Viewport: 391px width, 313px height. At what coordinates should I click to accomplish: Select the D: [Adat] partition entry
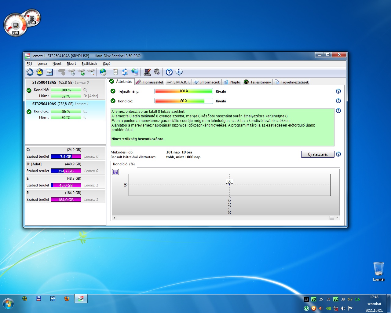(x=65, y=168)
